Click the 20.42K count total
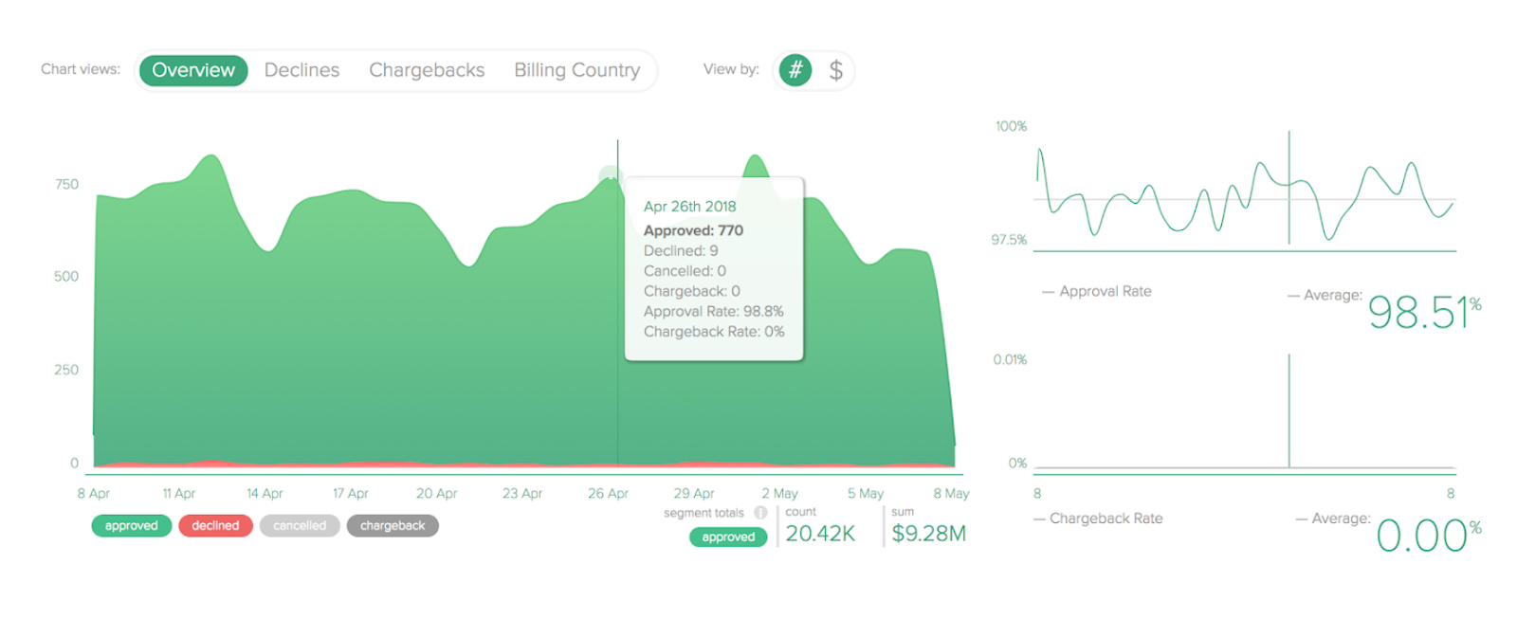This screenshot has height=637, width=1517. (820, 534)
